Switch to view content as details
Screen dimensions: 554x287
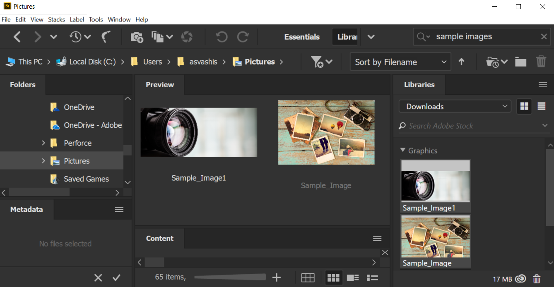click(x=353, y=278)
